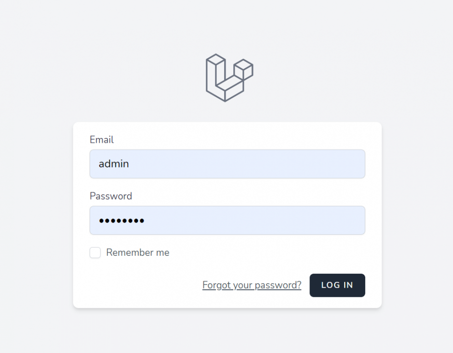Click the Remember me label text

coord(137,252)
